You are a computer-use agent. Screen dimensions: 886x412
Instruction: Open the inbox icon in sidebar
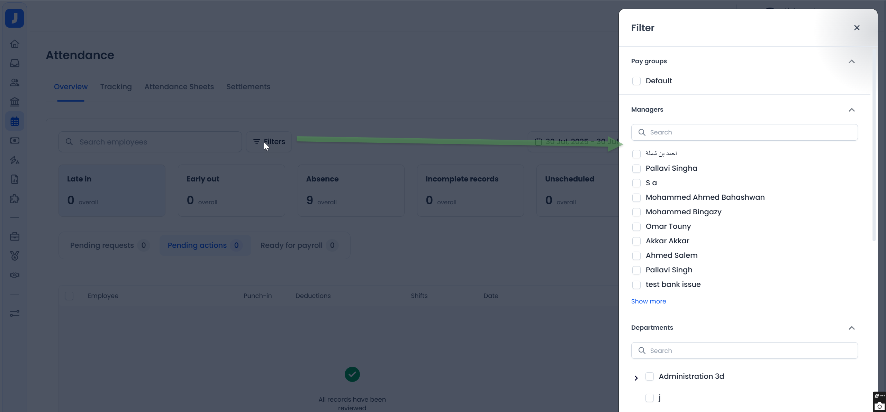(15, 63)
